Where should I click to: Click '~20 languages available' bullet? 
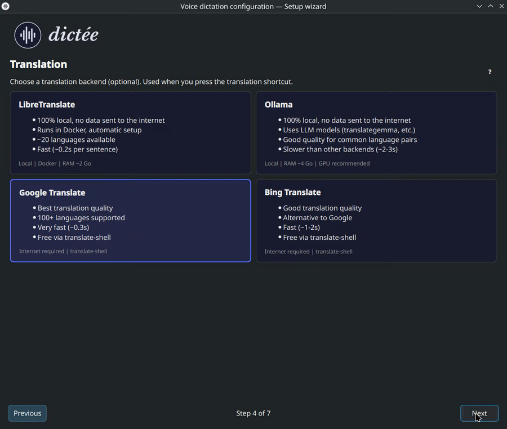pyautogui.click(x=76, y=140)
